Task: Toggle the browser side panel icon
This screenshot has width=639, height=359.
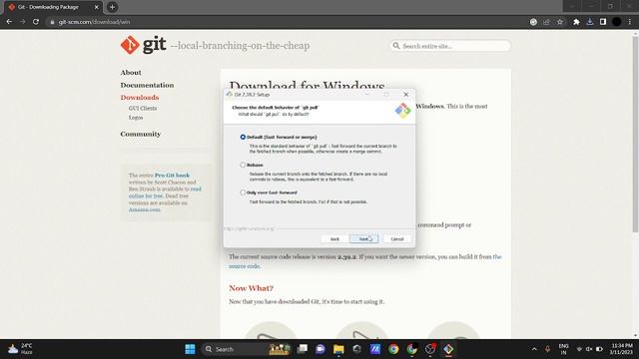Action: [x=603, y=22]
